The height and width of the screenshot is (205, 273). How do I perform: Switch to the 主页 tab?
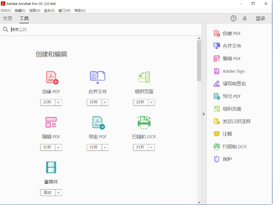click(x=7, y=19)
